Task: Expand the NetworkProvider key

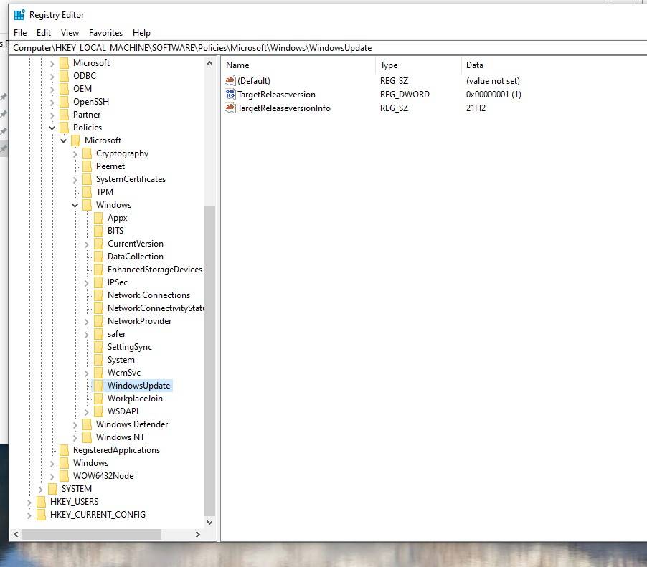Action: 87,322
